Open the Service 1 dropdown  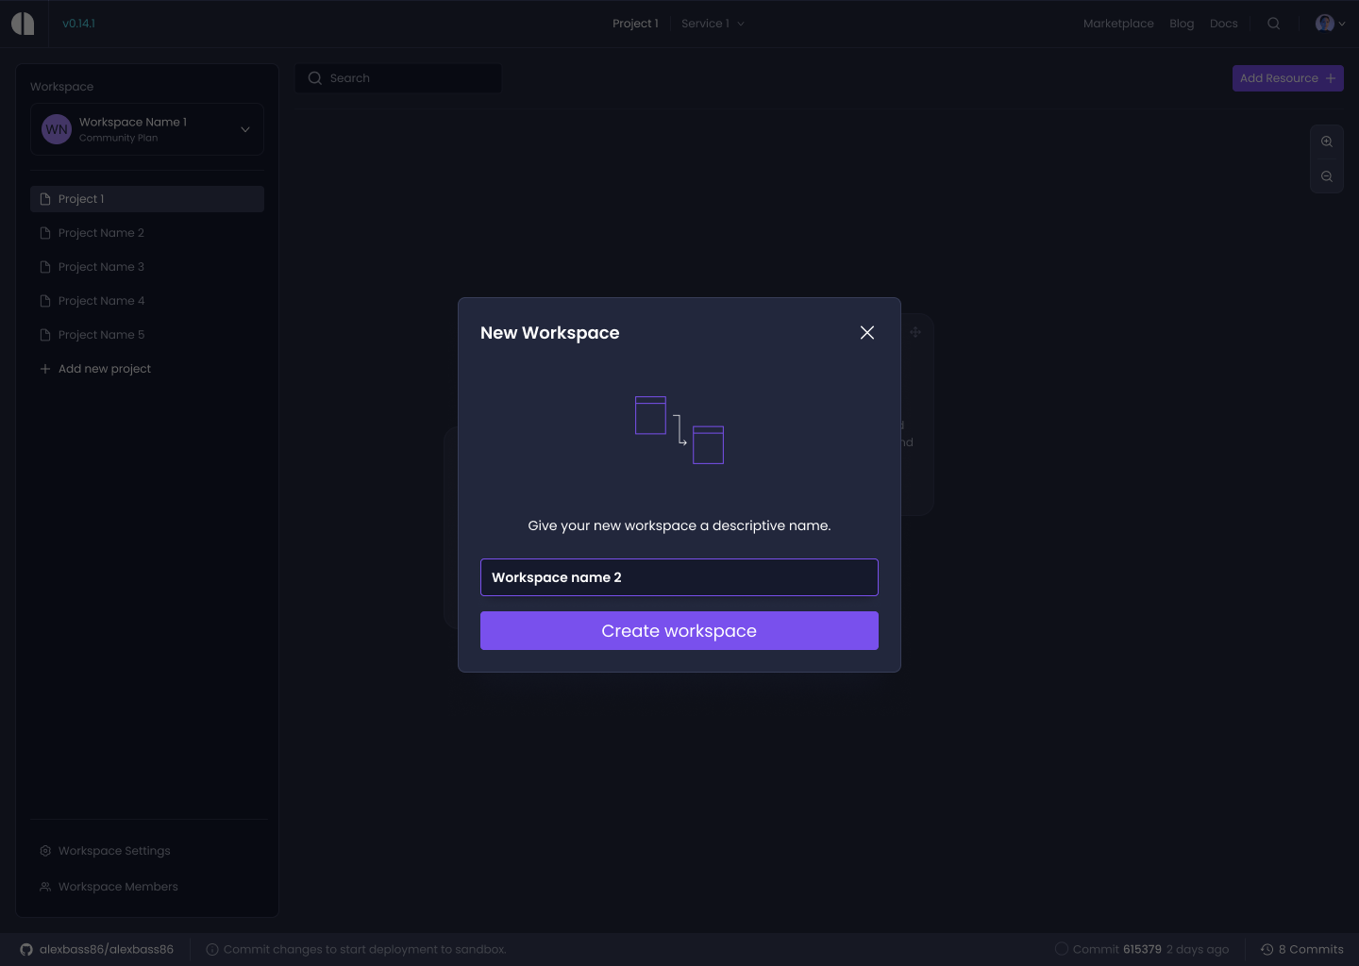click(x=713, y=23)
